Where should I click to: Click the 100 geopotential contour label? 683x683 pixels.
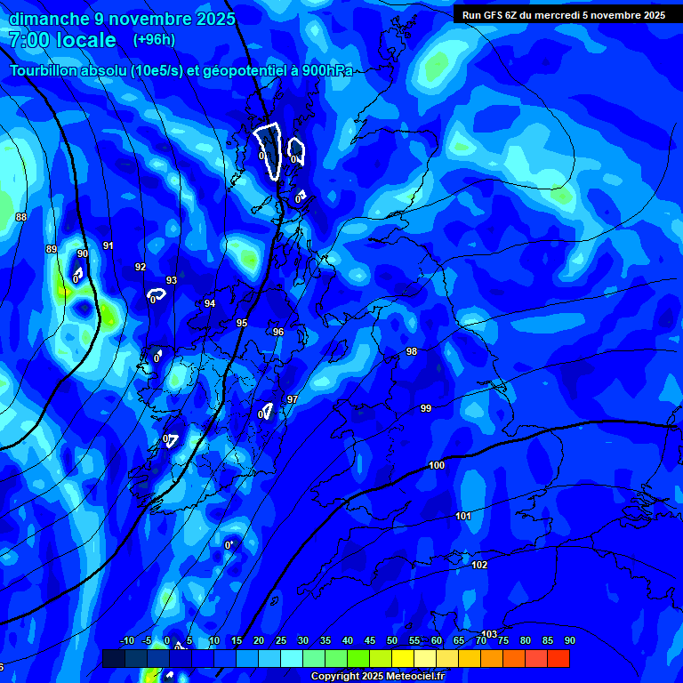pyautogui.click(x=437, y=465)
